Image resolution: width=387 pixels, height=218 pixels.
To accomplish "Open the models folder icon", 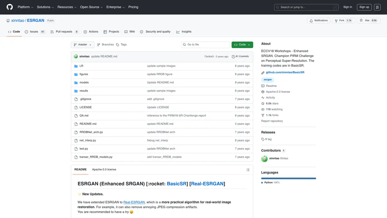I will [76, 83].
